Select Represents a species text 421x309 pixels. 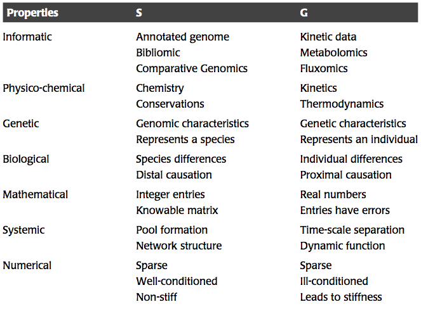click(185, 140)
